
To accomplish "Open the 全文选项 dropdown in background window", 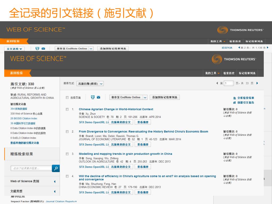I will tap(14, 49).
